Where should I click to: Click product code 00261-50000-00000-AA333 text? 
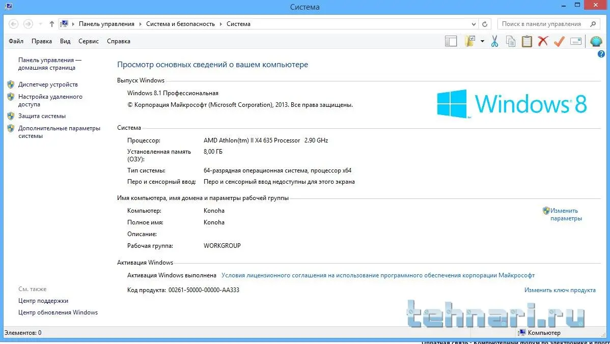(x=204, y=290)
